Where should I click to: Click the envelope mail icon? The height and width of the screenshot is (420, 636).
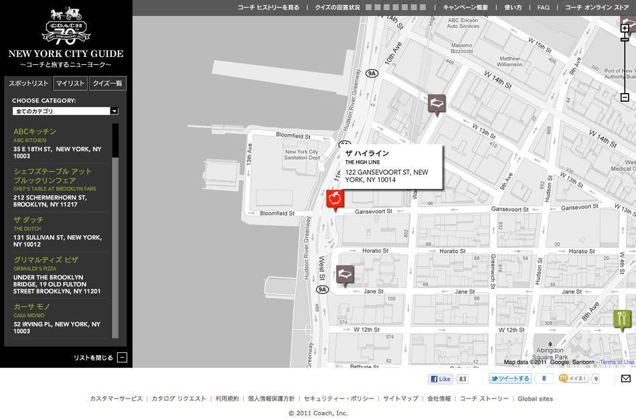point(626,378)
